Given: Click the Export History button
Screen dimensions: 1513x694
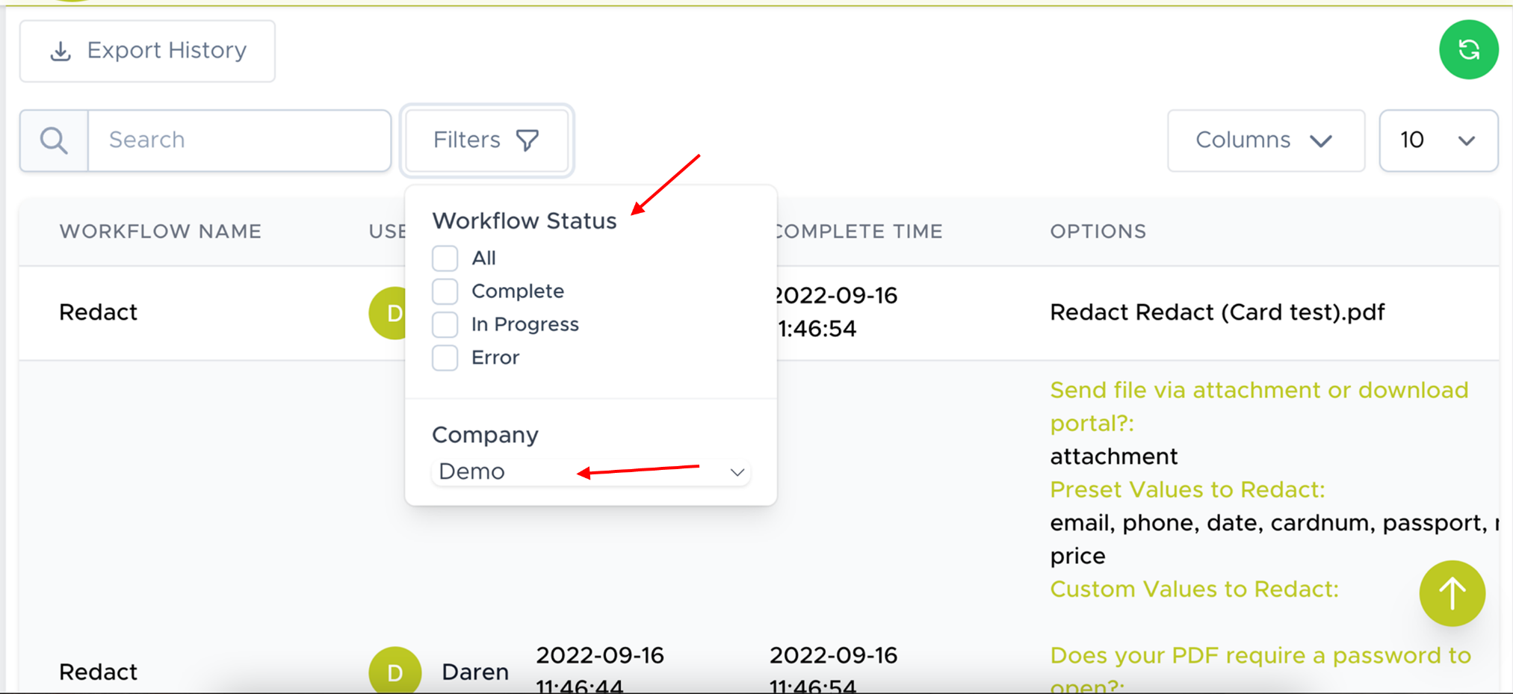Looking at the screenshot, I should click(147, 51).
